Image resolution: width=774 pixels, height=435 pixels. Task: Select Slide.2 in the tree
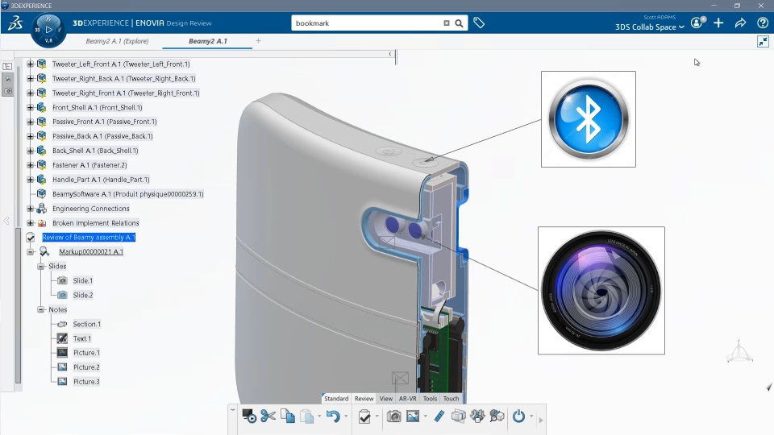coord(82,296)
